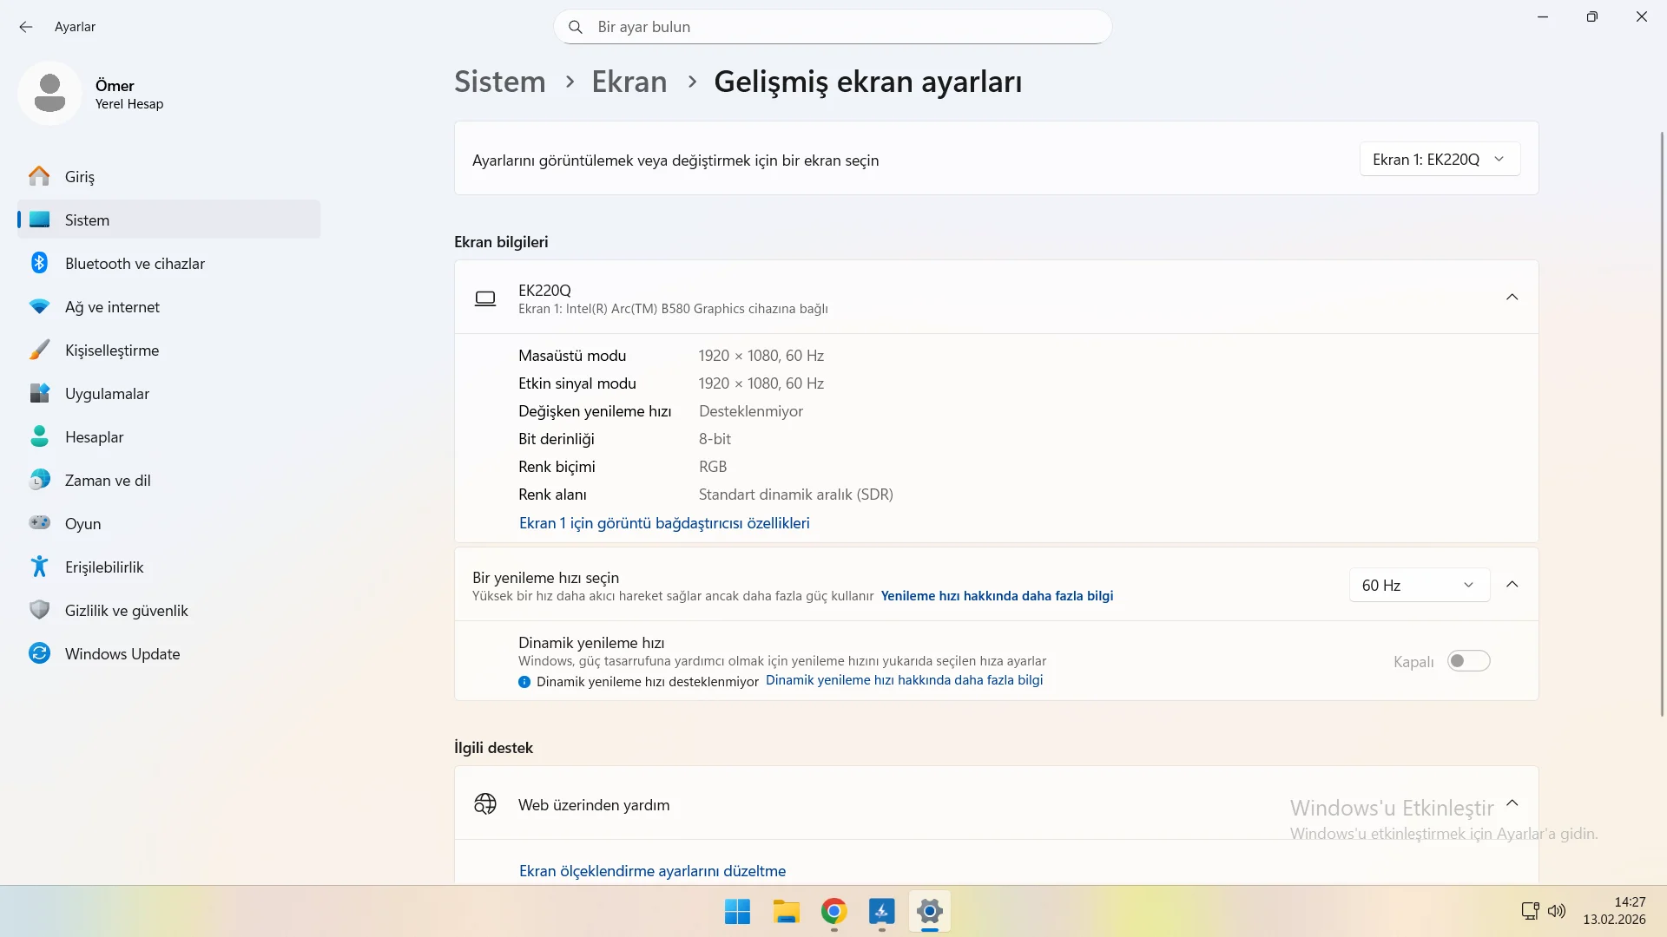Select Zaman ve dil in the sidebar
The image size is (1667, 937).
[x=108, y=480]
